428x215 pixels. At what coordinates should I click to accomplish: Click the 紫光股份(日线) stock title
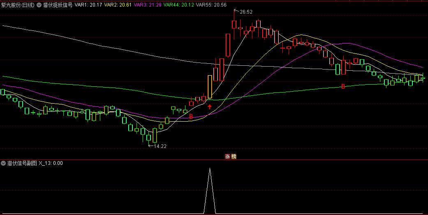coord(18,5)
